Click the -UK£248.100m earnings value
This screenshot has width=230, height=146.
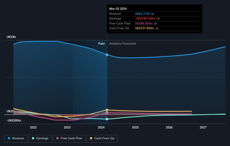point(145,18)
